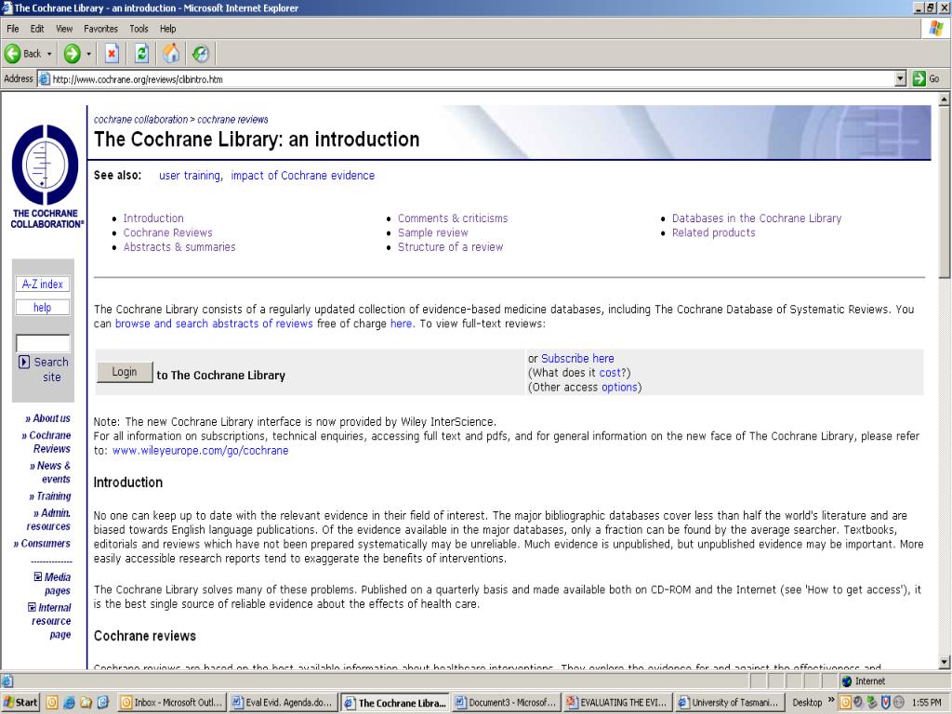The image size is (952, 714).
Task: Jump to the Abstracts & summaries section link
Action: pyautogui.click(x=179, y=247)
